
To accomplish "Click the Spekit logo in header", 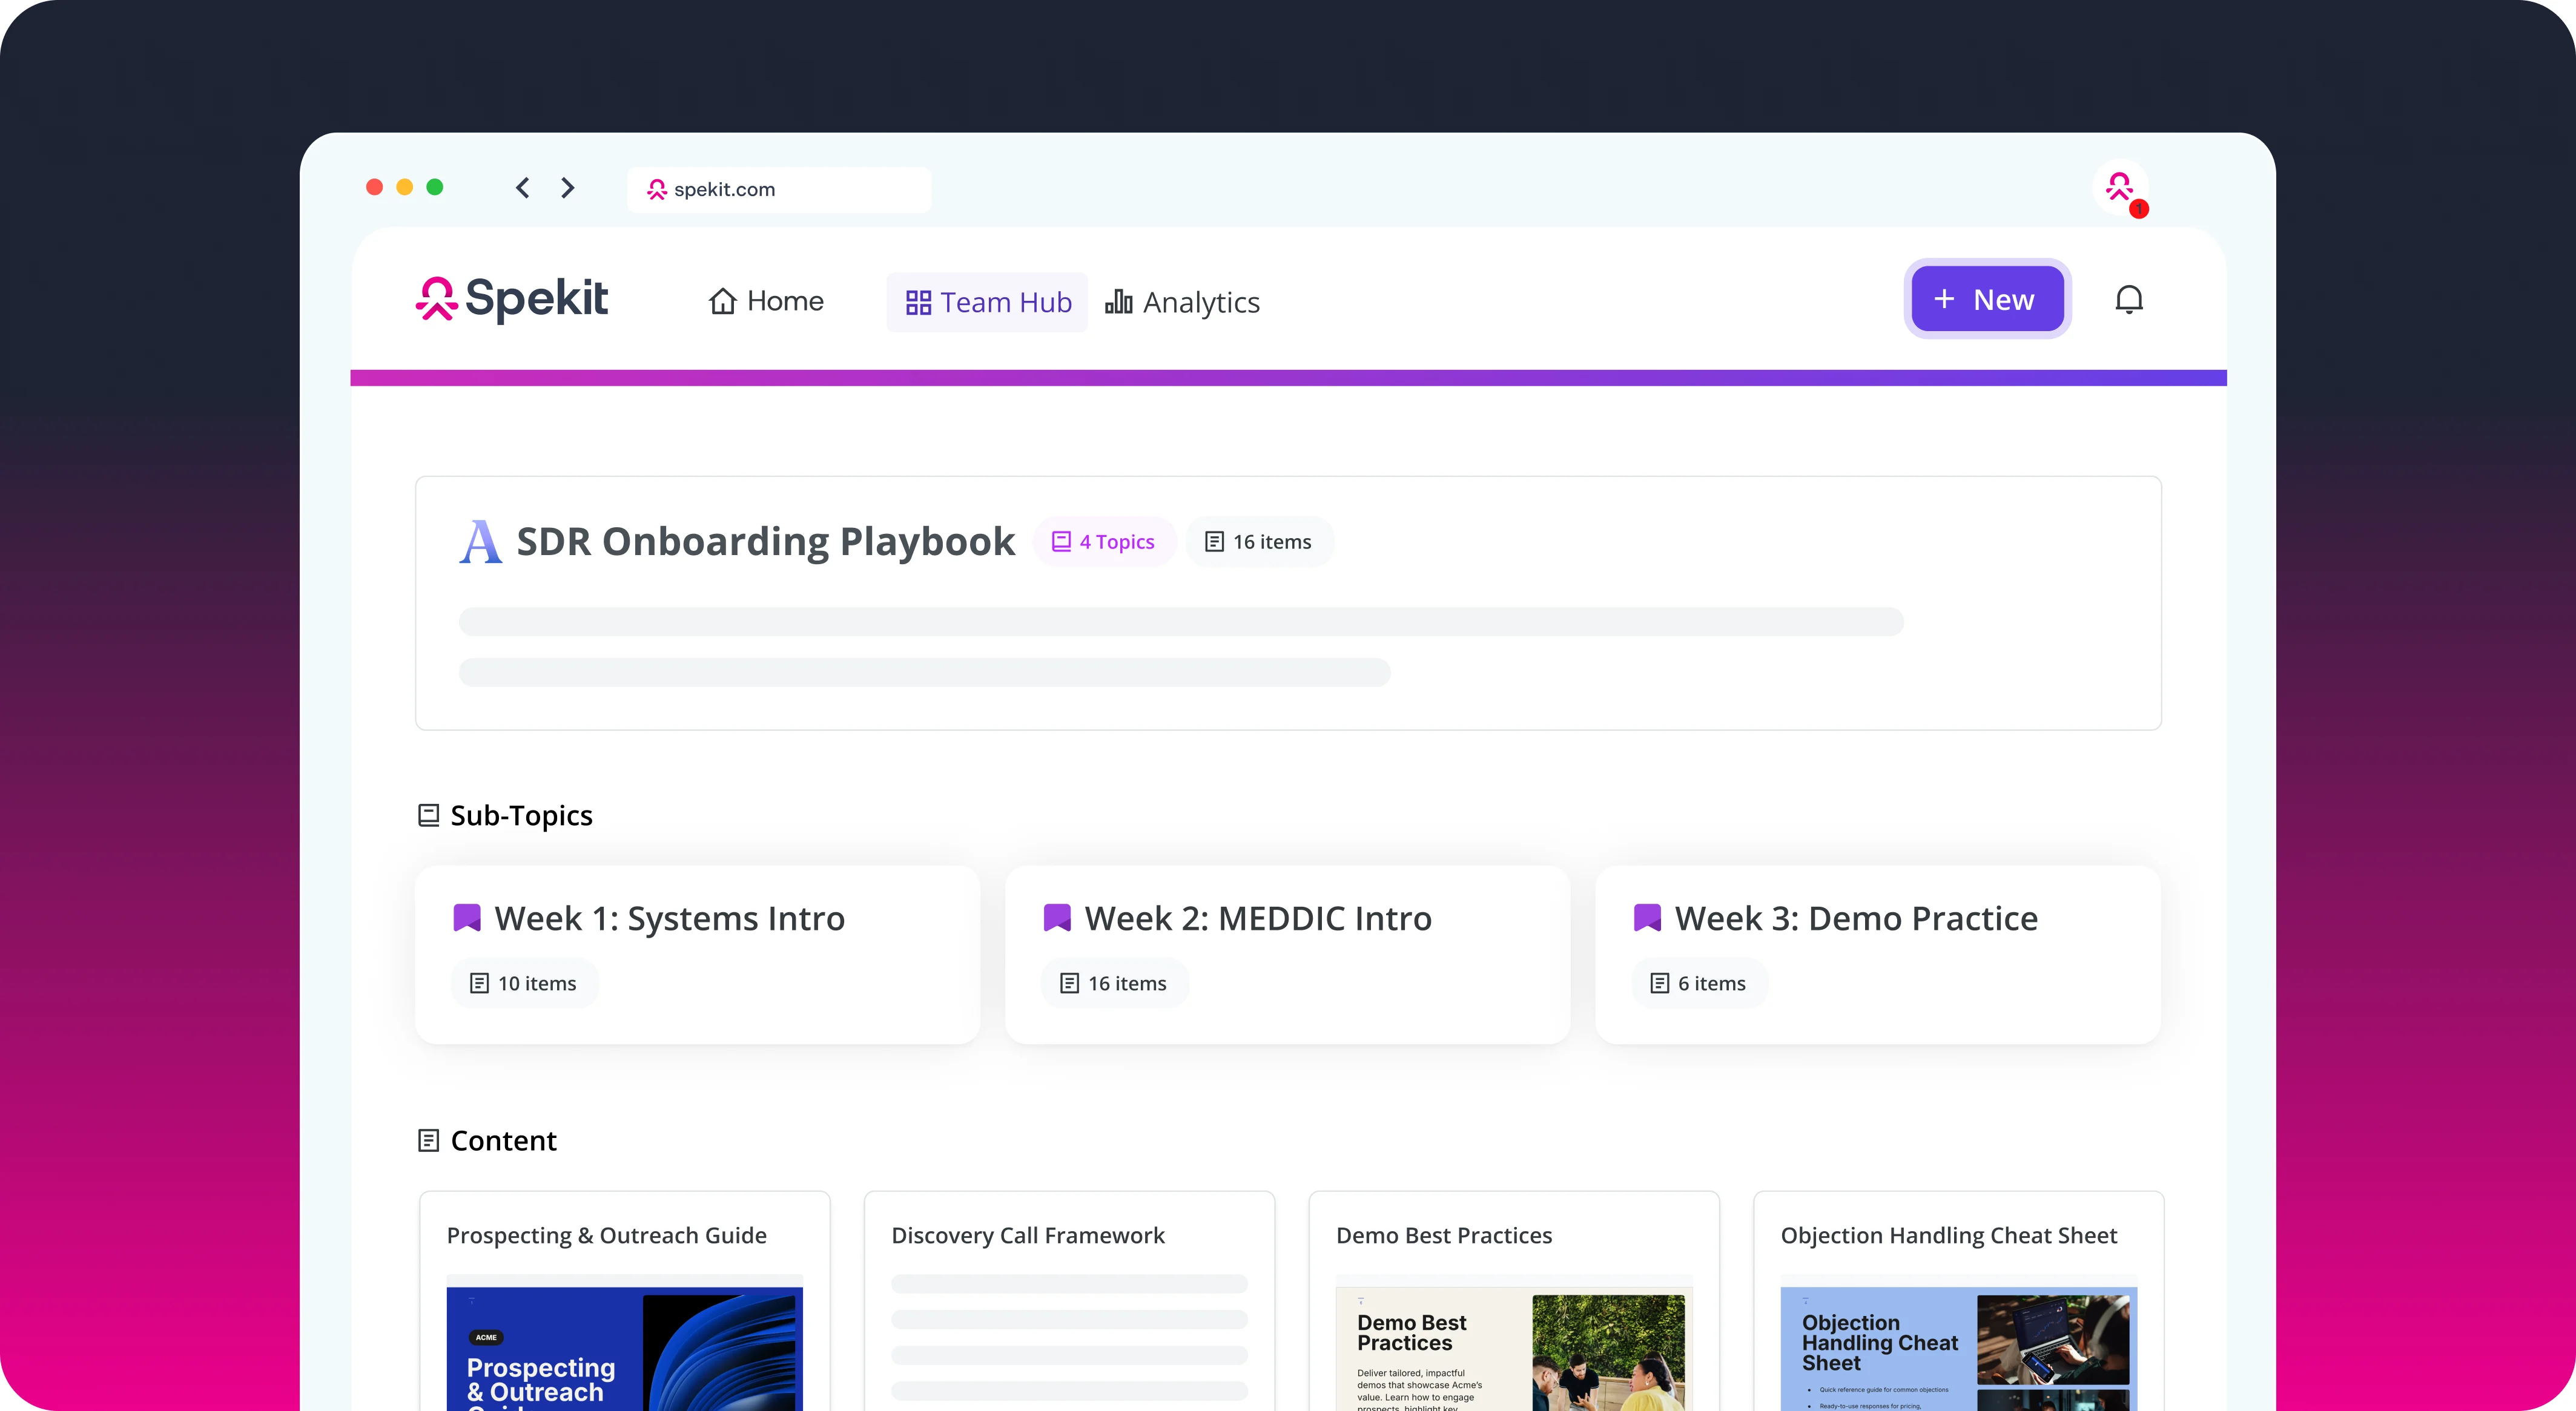I will click(x=511, y=299).
